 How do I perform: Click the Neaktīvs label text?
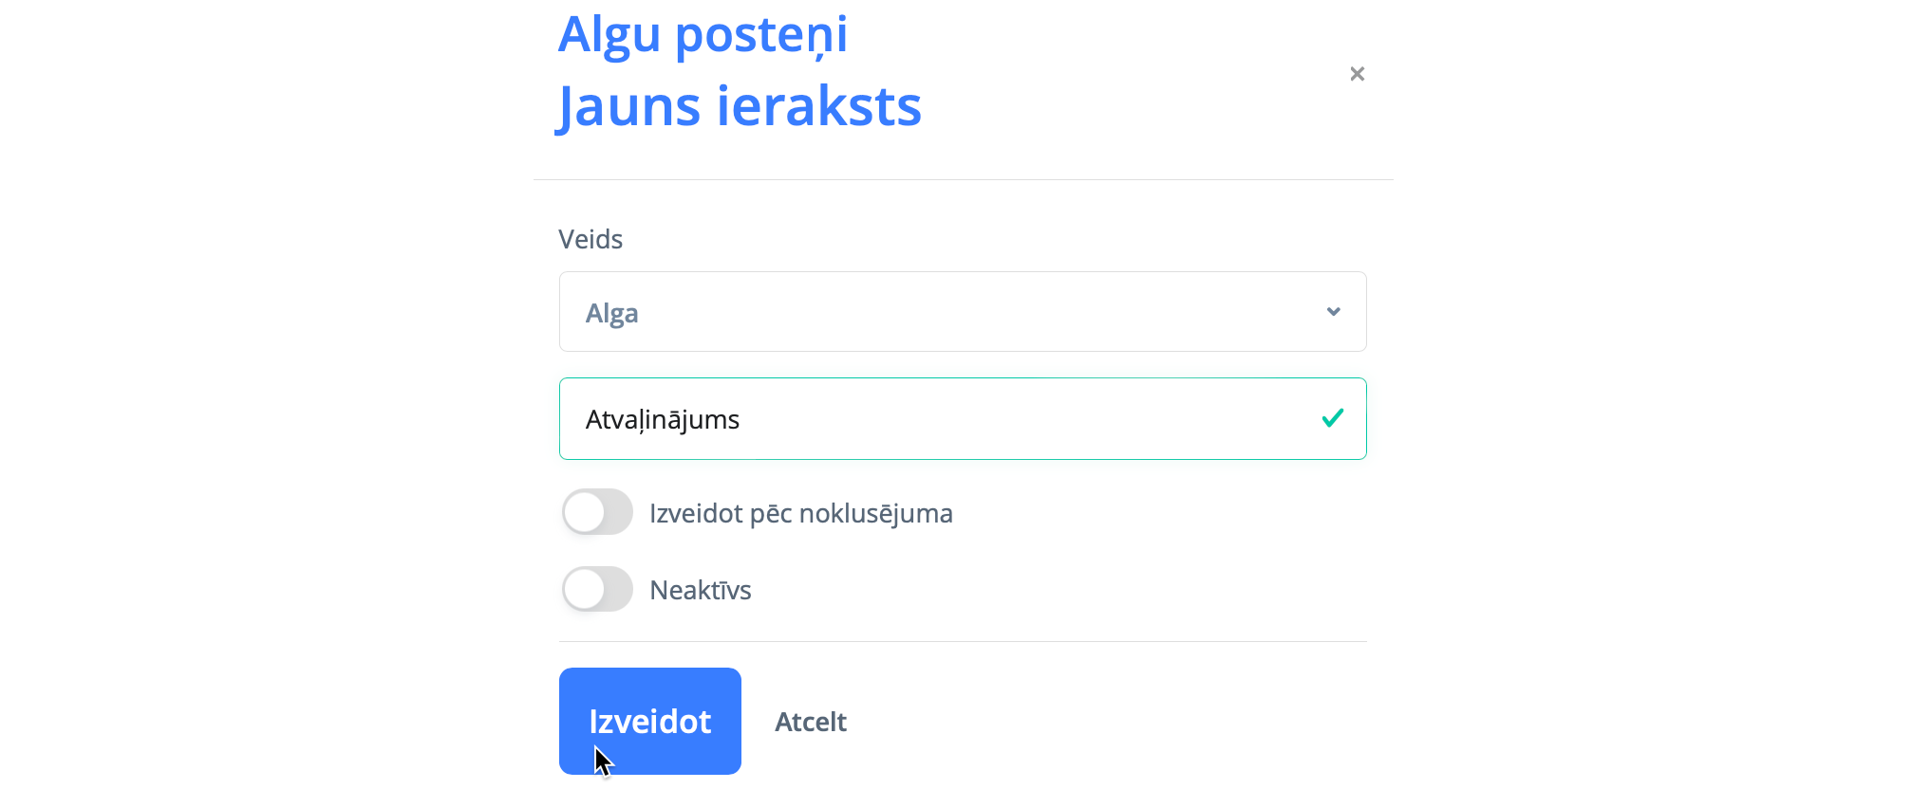pos(700,590)
